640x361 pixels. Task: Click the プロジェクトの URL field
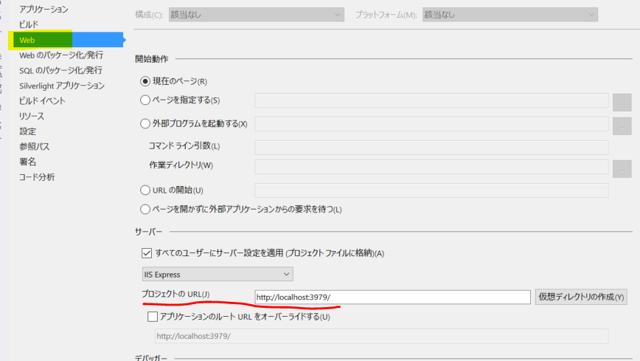coord(393,298)
